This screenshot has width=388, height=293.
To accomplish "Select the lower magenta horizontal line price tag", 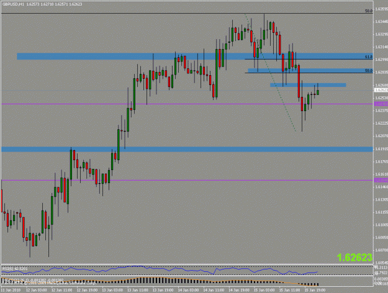I will click(381, 180).
